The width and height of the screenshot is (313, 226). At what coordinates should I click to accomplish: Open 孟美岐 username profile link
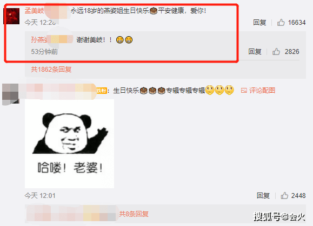pyautogui.click(x=34, y=11)
